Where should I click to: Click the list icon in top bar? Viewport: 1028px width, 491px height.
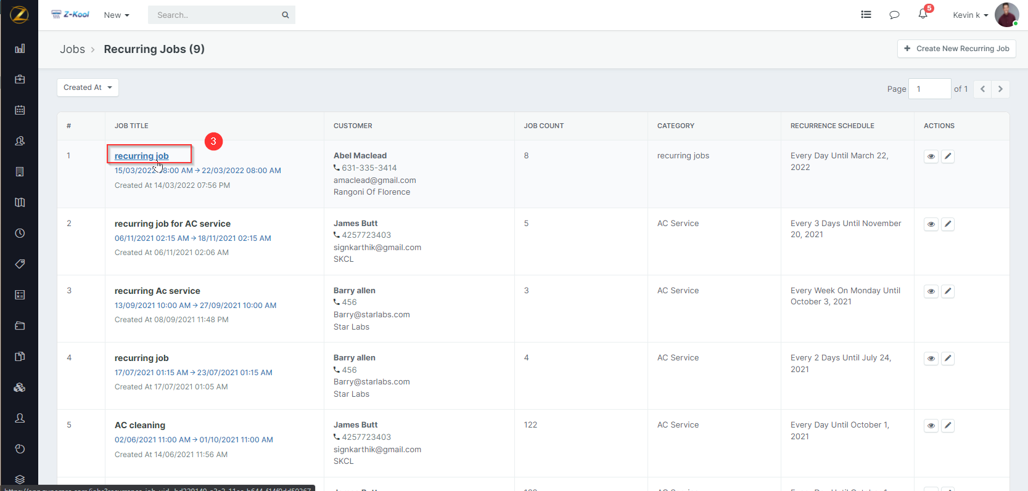click(866, 15)
